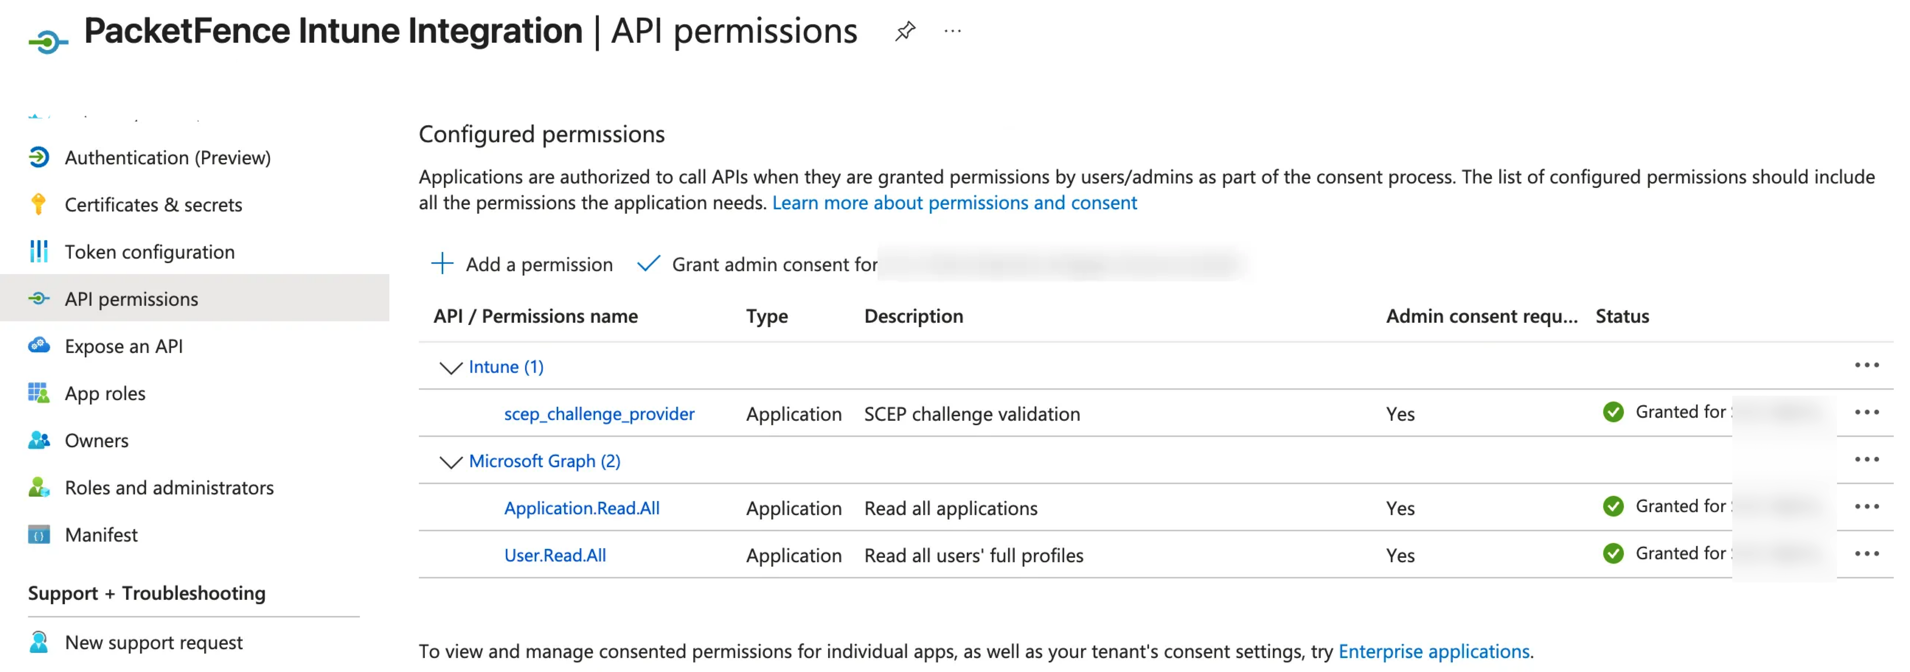Click the Manifest braces icon
Viewport: 1910px width, 672px height.
point(39,534)
